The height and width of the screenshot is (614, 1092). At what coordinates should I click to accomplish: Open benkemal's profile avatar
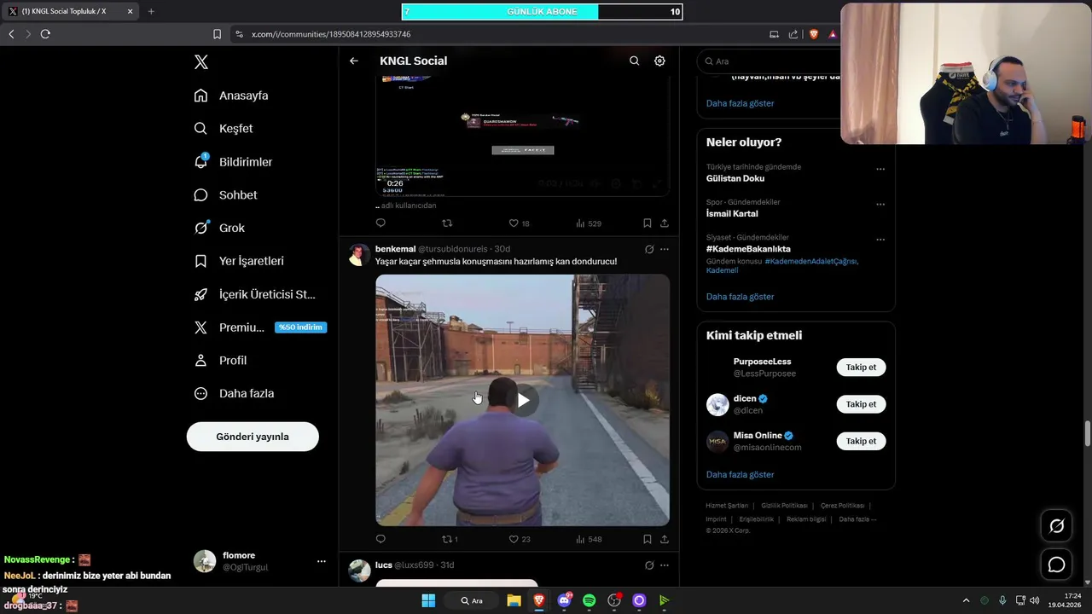coord(359,255)
